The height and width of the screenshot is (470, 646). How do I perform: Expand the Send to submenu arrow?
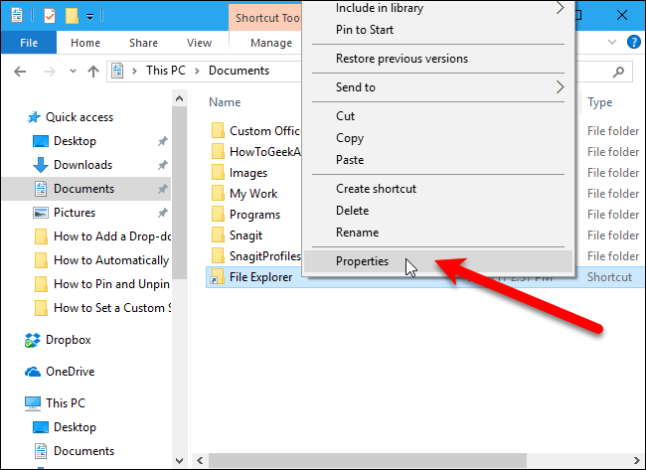(560, 86)
